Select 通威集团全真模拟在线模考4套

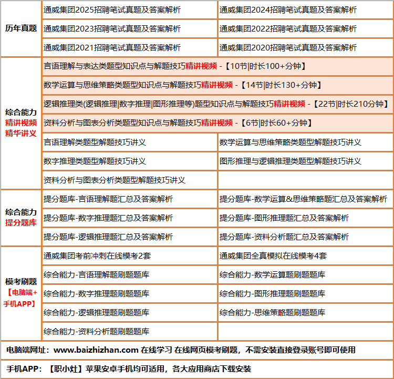306,256
